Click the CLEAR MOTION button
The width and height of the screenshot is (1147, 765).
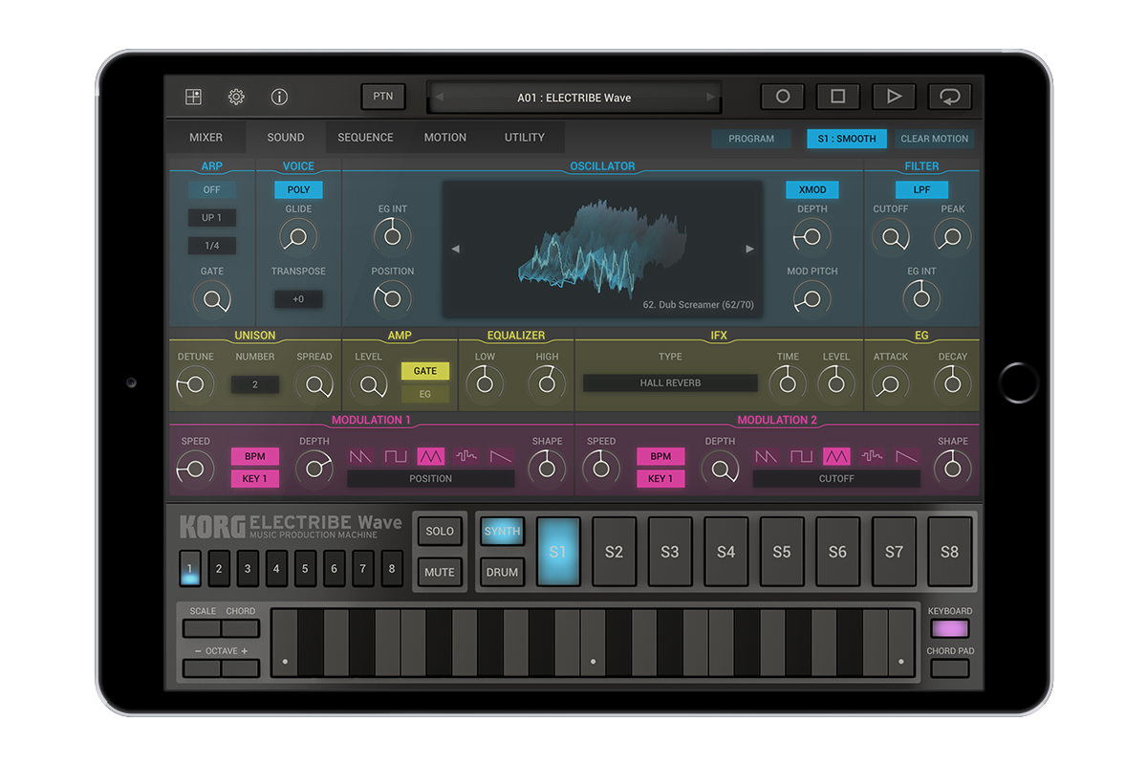pyautogui.click(x=935, y=139)
